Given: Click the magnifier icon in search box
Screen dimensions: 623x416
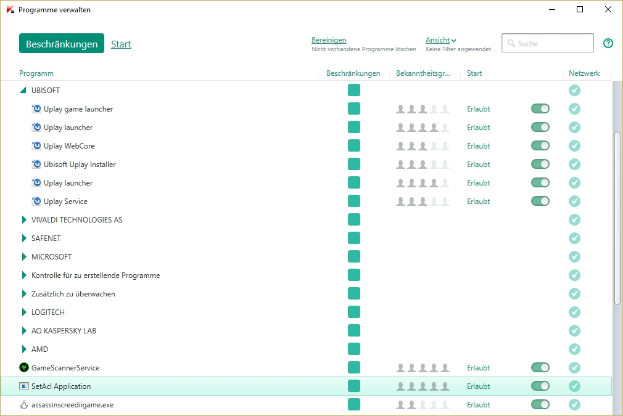Looking at the screenshot, I should tap(511, 43).
